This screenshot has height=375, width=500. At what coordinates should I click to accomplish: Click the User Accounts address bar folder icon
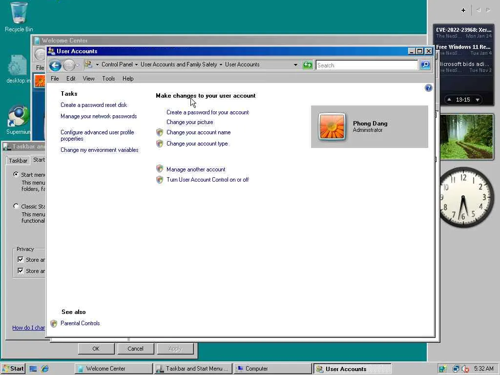click(x=88, y=64)
